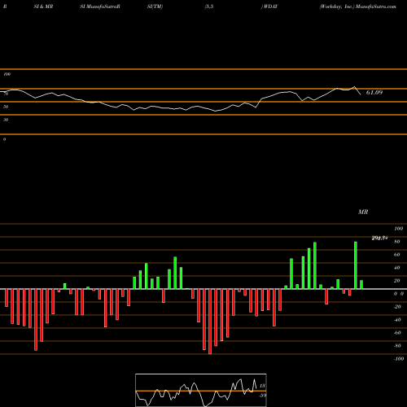Screen dimensions: 407x407
Task: Click the -59 value in mini chart
Action: [x=262, y=396]
